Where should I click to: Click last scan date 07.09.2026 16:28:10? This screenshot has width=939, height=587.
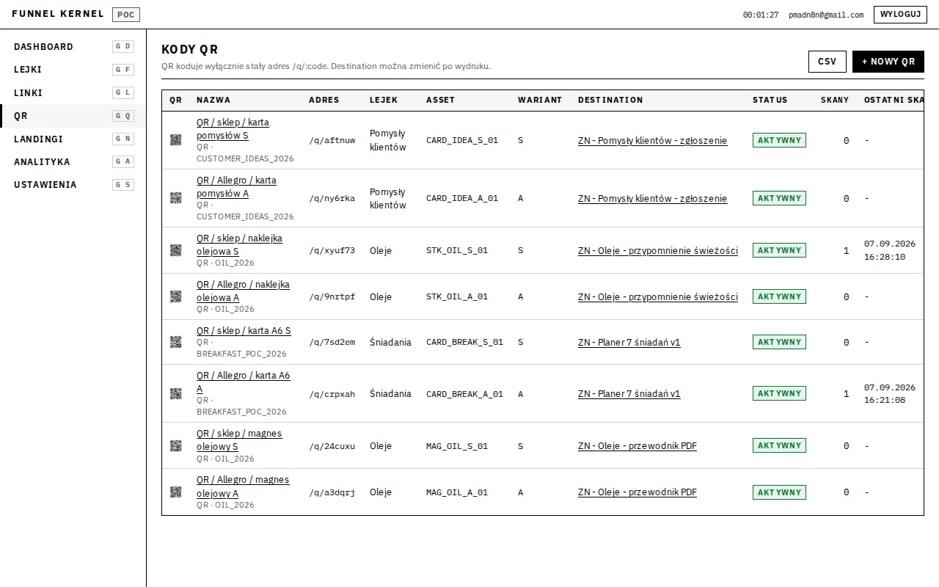tap(890, 250)
